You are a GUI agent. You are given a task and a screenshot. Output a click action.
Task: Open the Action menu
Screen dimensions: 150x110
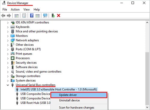tap(15, 10)
